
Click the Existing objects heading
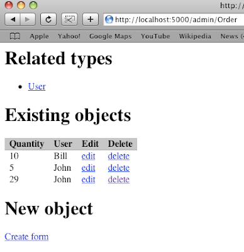pyautogui.click(x=68, y=115)
